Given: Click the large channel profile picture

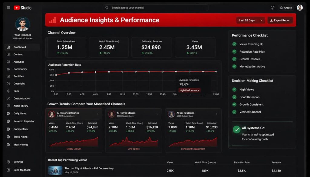Looking at the screenshot, I should (22, 24).
